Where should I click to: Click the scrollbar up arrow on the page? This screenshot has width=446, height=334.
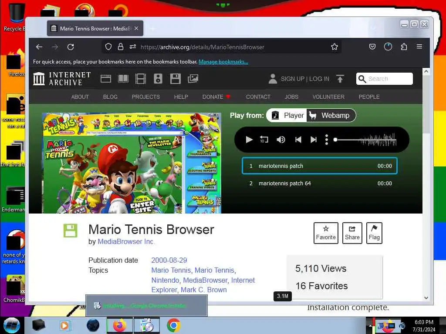point(426,72)
